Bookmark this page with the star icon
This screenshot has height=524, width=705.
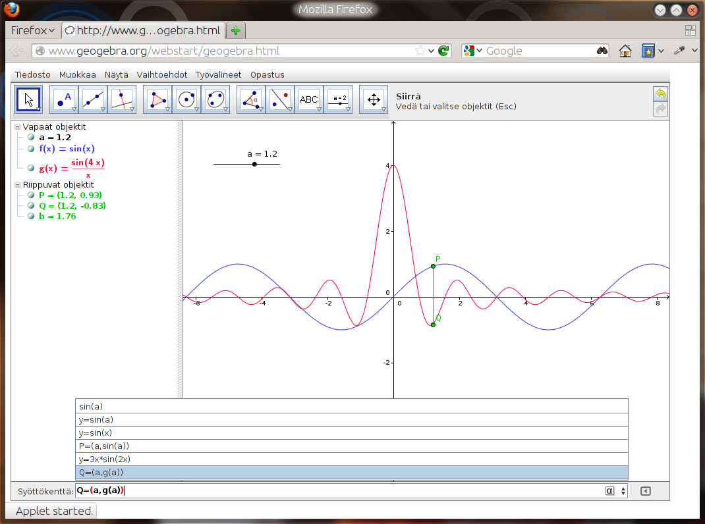(x=420, y=51)
